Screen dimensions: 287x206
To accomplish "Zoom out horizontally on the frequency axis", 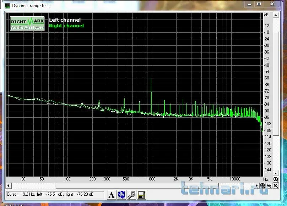I will point(270,185).
